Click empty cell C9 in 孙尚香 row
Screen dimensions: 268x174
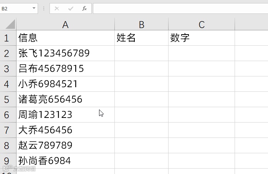(x=202, y=161)
